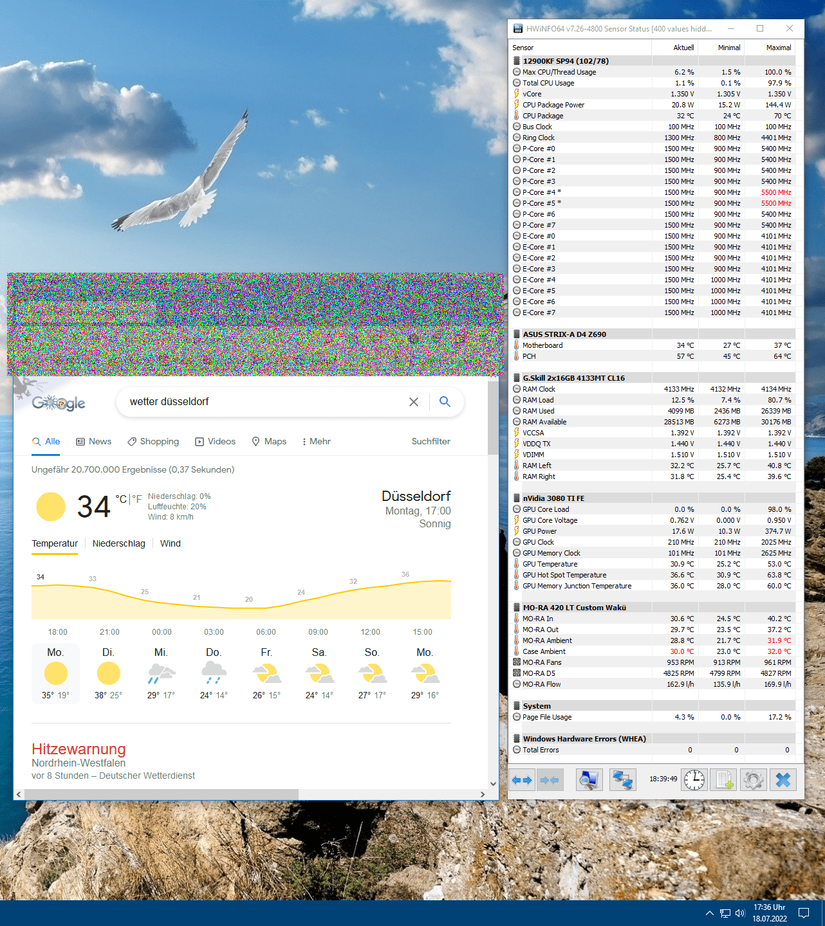The image size is (825, 926).
Task: Open the Hitzewarnung link
Action: click(x=79, y=750)
